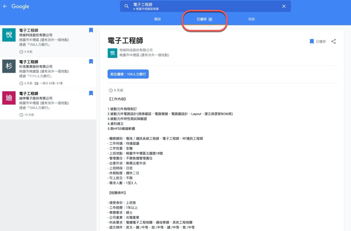Unsave the 迪伸電子 job bookmark
This screenshot has width=351, height=231.
(x=91, y=93)
